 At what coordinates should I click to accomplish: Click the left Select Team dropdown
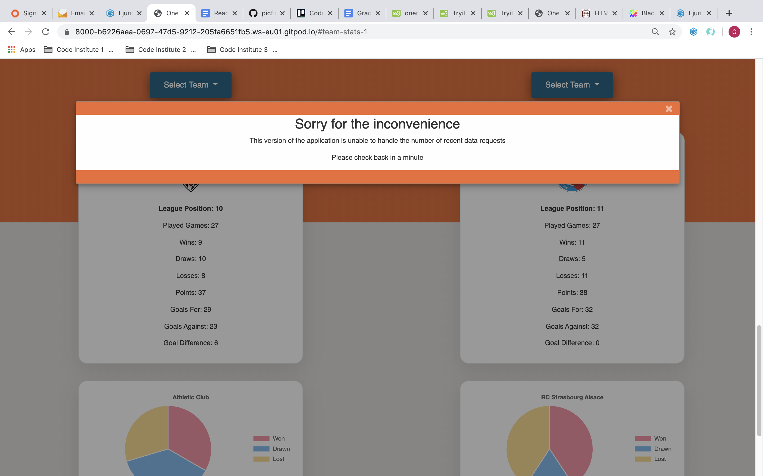click(190, 85)
